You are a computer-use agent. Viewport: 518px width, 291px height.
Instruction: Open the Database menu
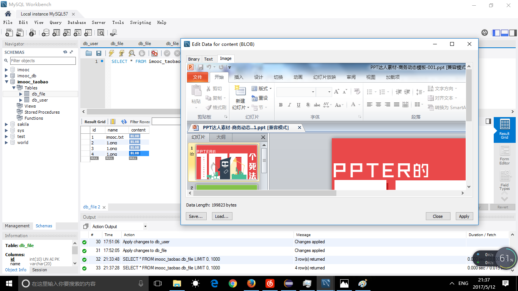point(77,22)
